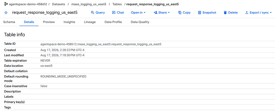Click ROUNDING_MODE_UNSPECIFIED value
The width and height of the screenshot is (275, 112).
click(x=63, y=77)
